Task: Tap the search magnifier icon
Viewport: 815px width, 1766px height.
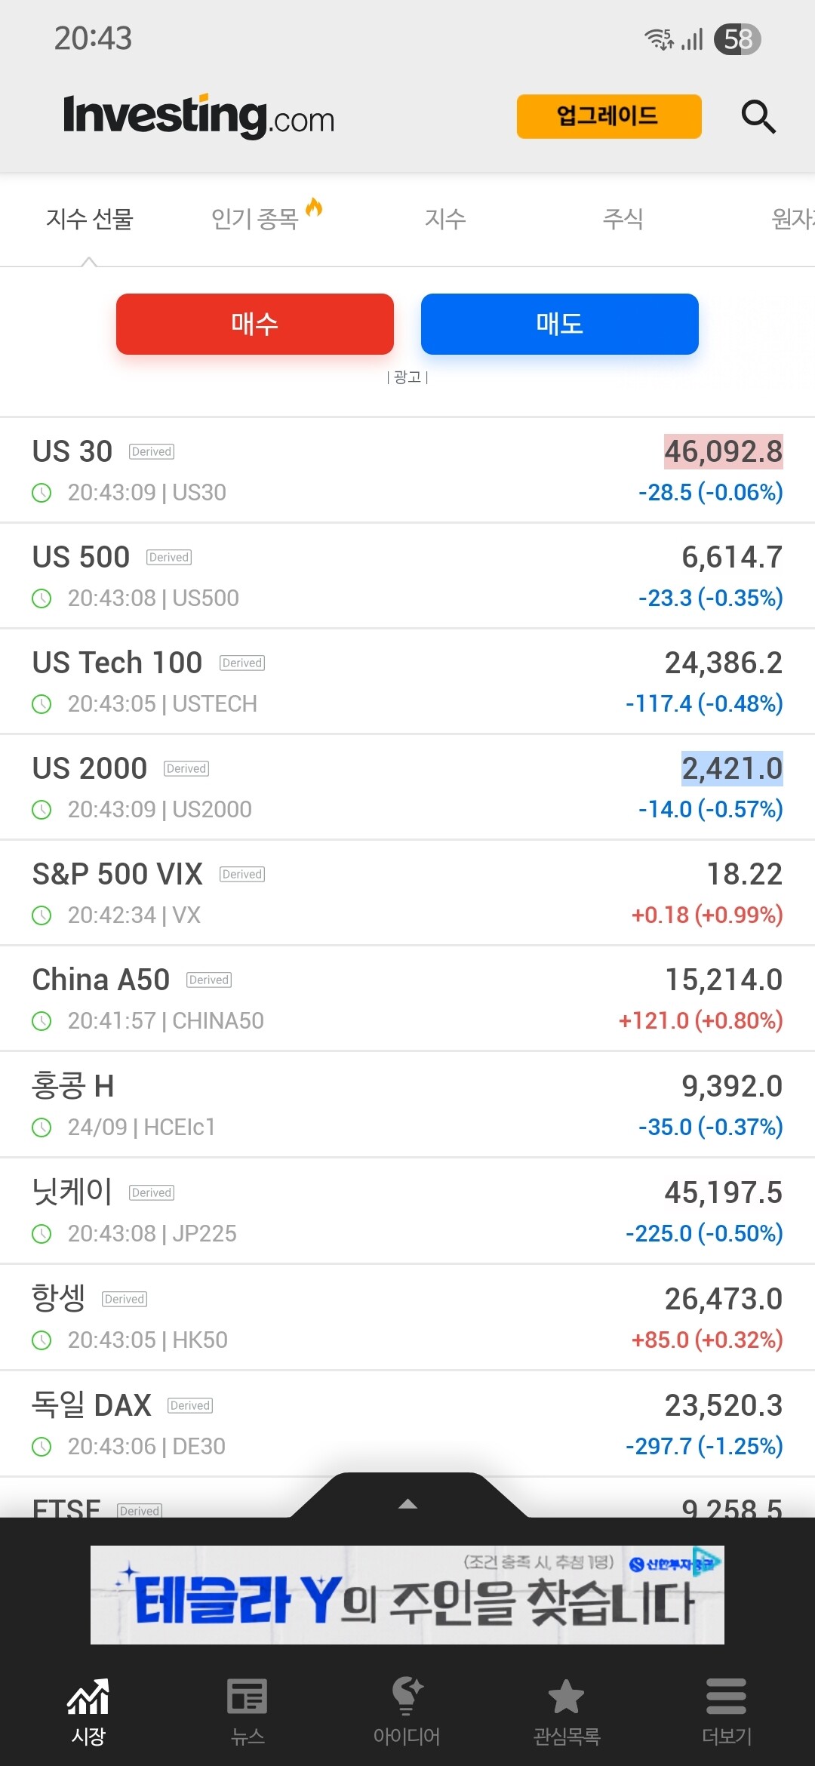Action: (758, 117)
